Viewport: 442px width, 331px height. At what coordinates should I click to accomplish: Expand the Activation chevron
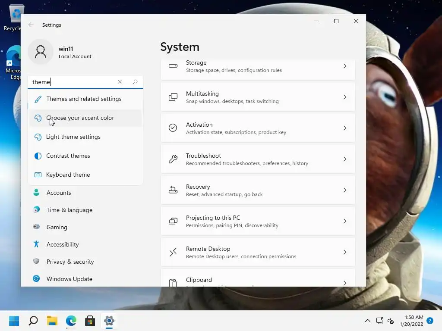click(x=345, y=128)
